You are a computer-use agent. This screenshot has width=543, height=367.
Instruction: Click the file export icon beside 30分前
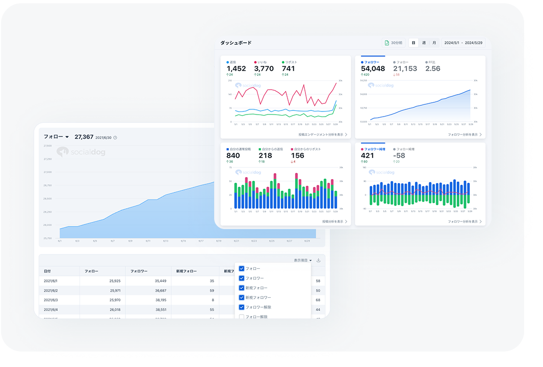coord(387,43)
